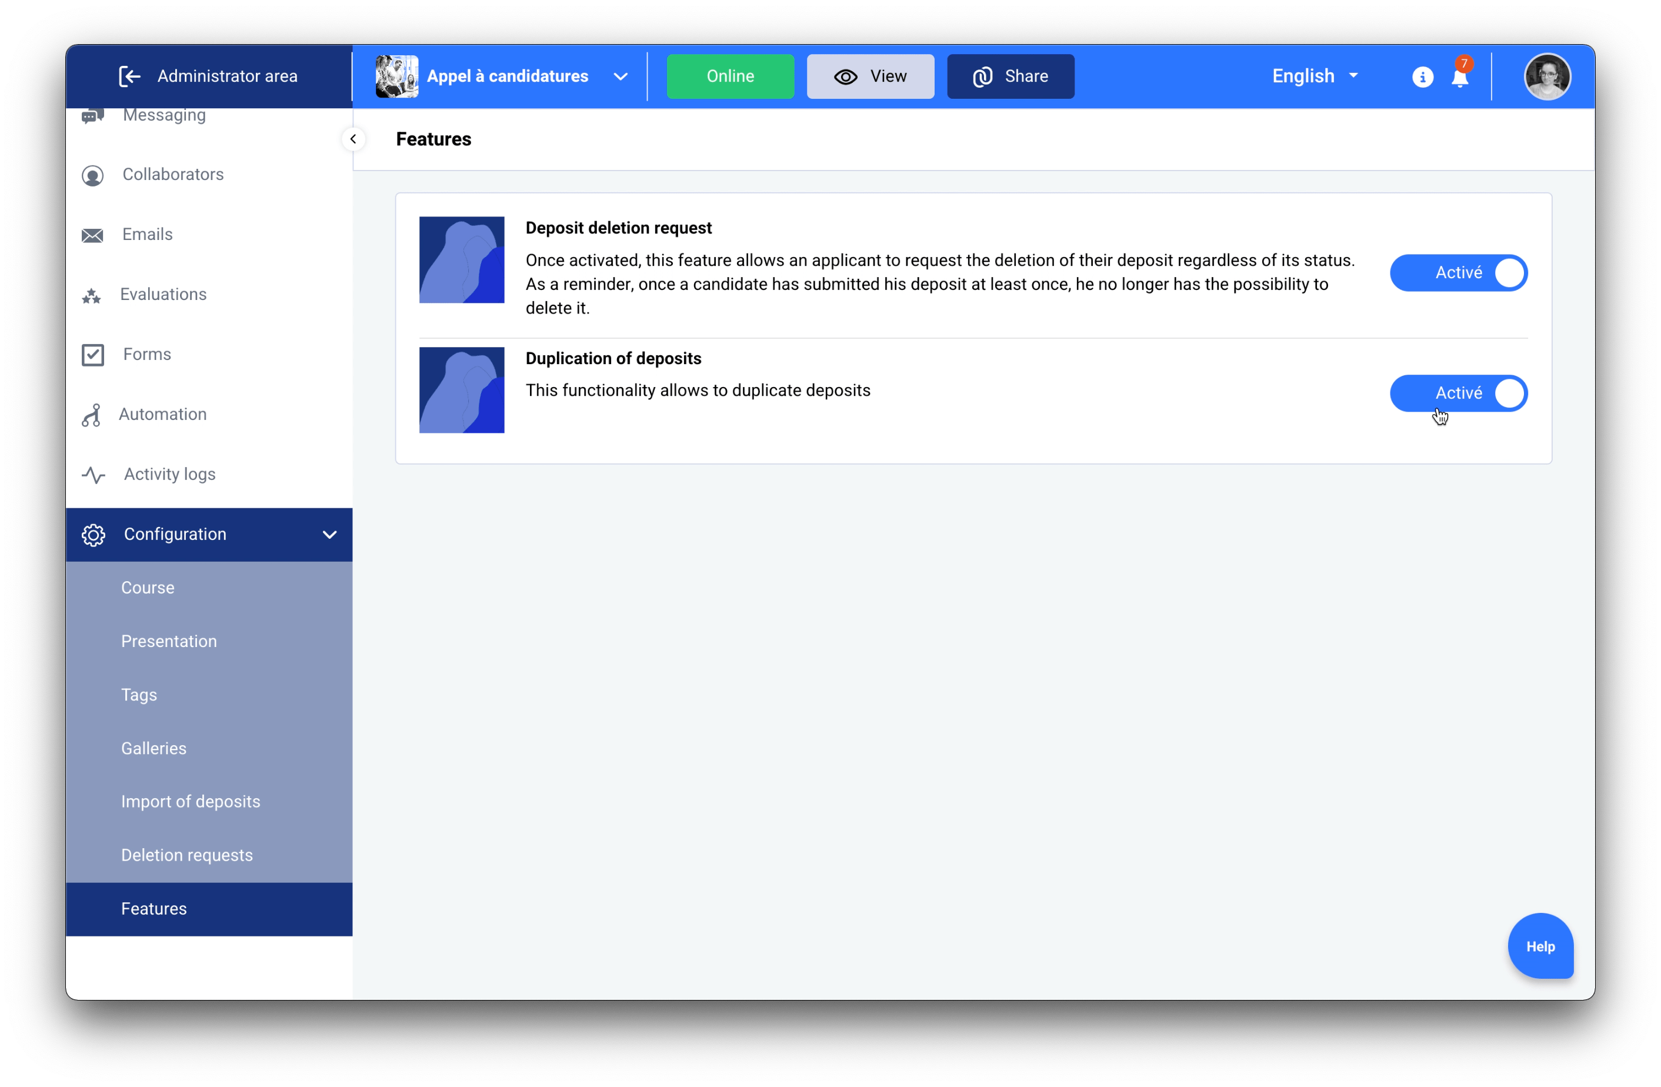Expand the Appel à candidatures project dropdown
The height and width of the screenshot is (1087, 1661).
click(621, 77)
